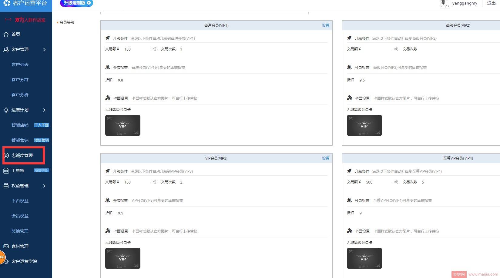Click the loyalty star icon beside 忠诚度管理
Image resolution: width=500 pixels, height=278 pixels.
(x=6, y=155)
